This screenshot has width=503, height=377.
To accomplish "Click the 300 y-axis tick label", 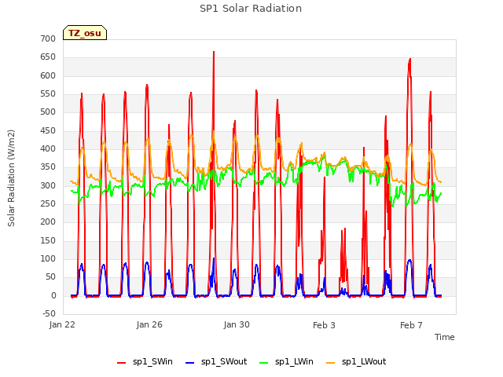I will (48, 185).
